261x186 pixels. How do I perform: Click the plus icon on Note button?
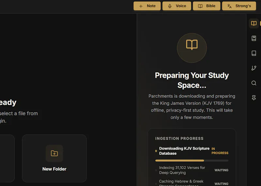point(141,6)
